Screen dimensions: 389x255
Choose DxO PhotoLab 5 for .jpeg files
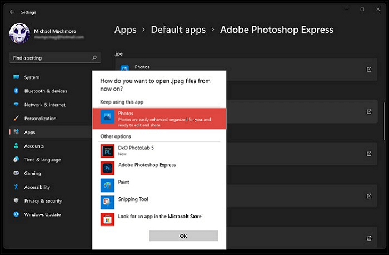pyautogui.click(x=159, y=150)
